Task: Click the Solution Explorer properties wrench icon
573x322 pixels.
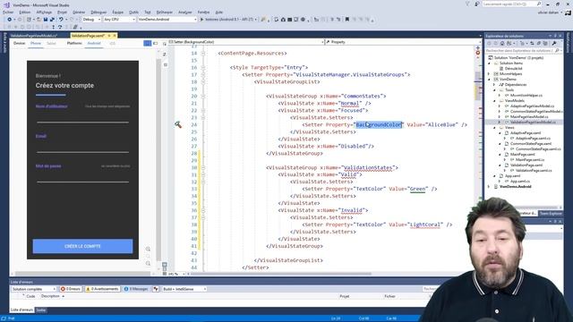Action: (554, 44)
